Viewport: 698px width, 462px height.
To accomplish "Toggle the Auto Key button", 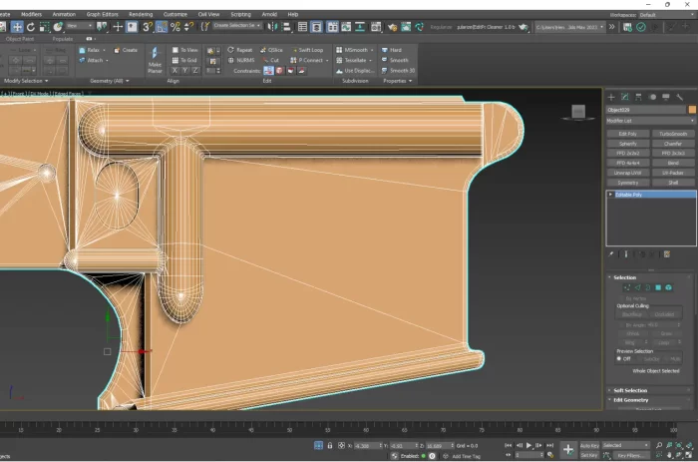I will pos(589,445).
